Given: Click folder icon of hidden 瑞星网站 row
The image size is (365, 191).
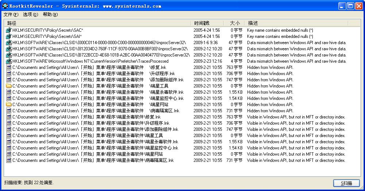Looking at the screenshot, I should [9, 105].
